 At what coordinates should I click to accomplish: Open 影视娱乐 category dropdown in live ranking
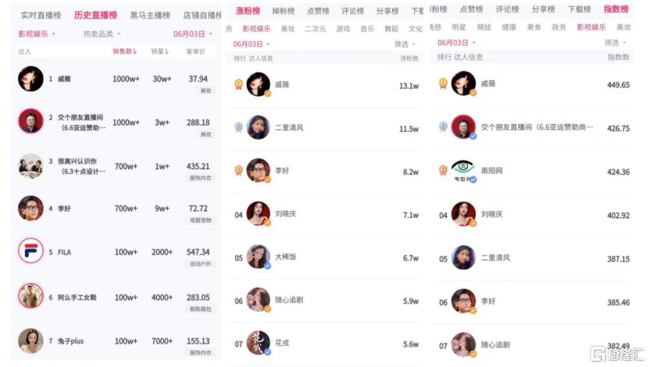37,34
